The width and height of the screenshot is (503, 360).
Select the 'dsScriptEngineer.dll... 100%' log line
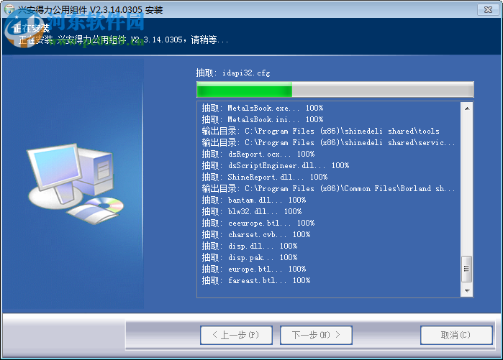(x=275, y=165)
